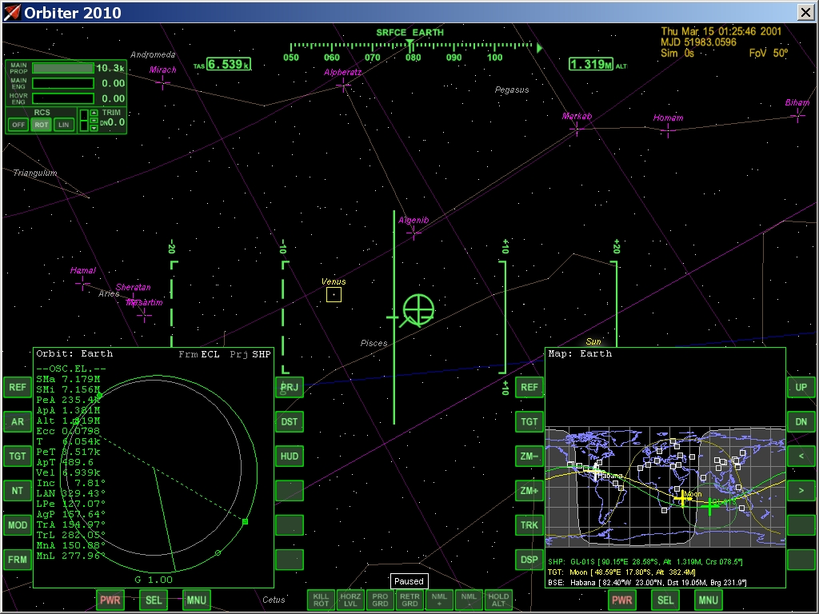The width and height of the screenshot is (819, 614).
Task: Select the NT button on the Orbit MFD
Action: coord(18,490)
